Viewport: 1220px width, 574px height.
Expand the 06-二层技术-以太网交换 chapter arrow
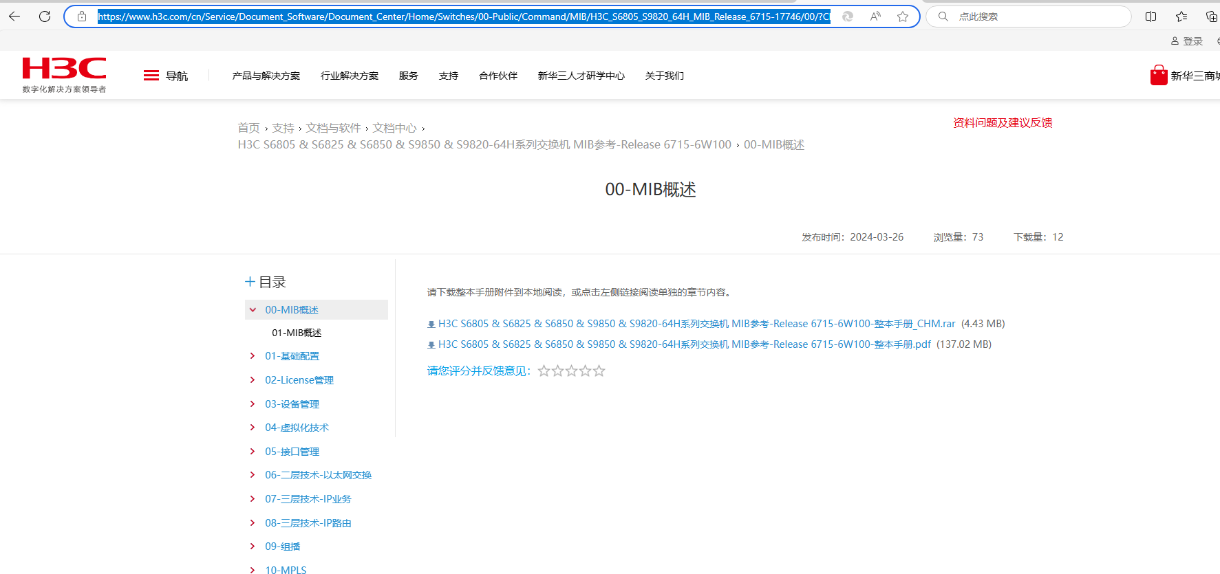coord(253,475)
